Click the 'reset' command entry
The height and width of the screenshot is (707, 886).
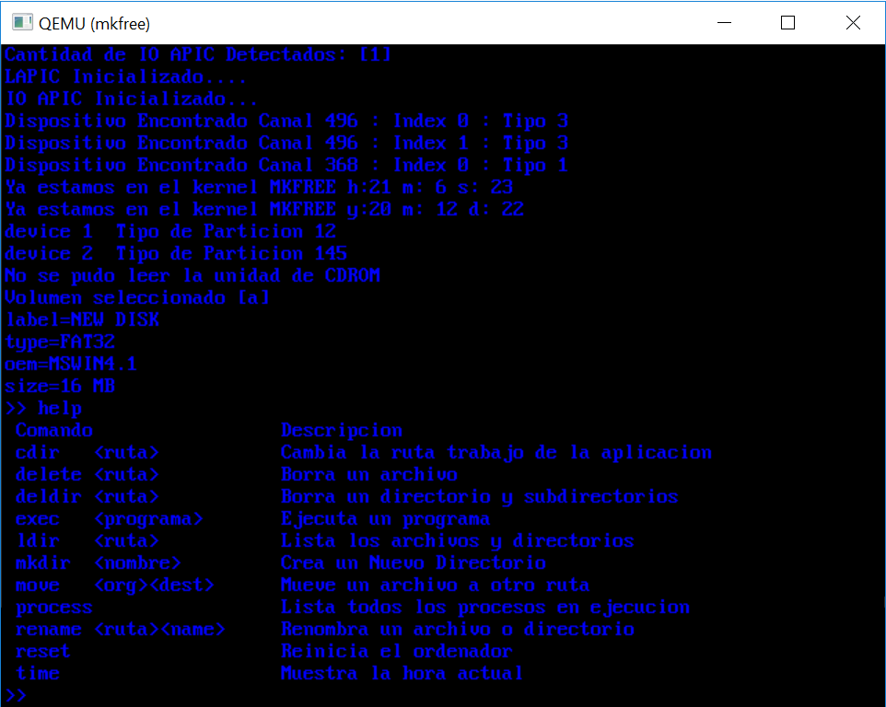(x=43, y=651)
